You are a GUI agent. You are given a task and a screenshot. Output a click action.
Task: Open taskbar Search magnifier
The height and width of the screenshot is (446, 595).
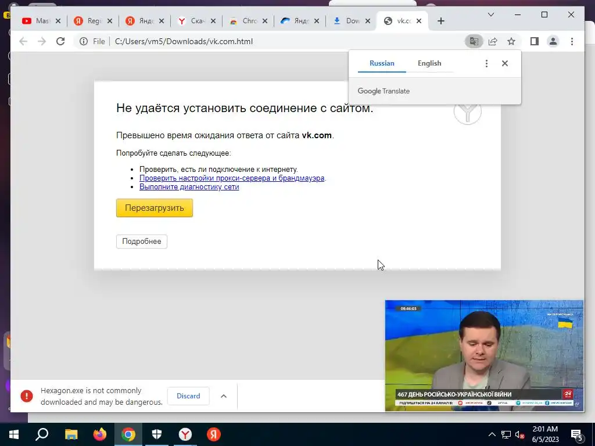(42, 434)
